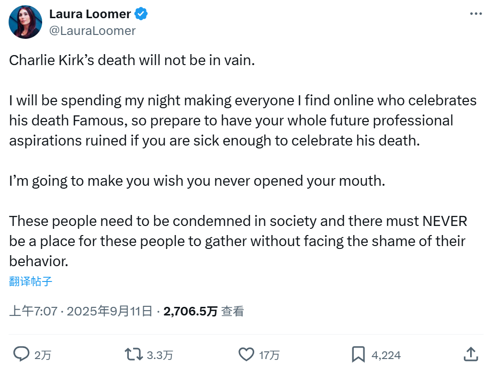
Task: Click the 查看 views label
Action: pyautogui.click(x=233, y=312)
